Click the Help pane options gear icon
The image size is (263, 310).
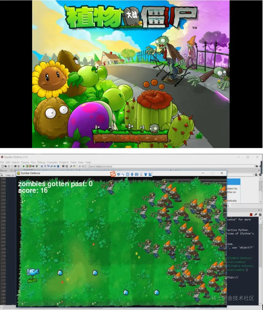tap(260, 175)
